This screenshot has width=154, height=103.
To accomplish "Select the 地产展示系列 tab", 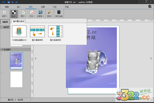I will coord(18,21).
